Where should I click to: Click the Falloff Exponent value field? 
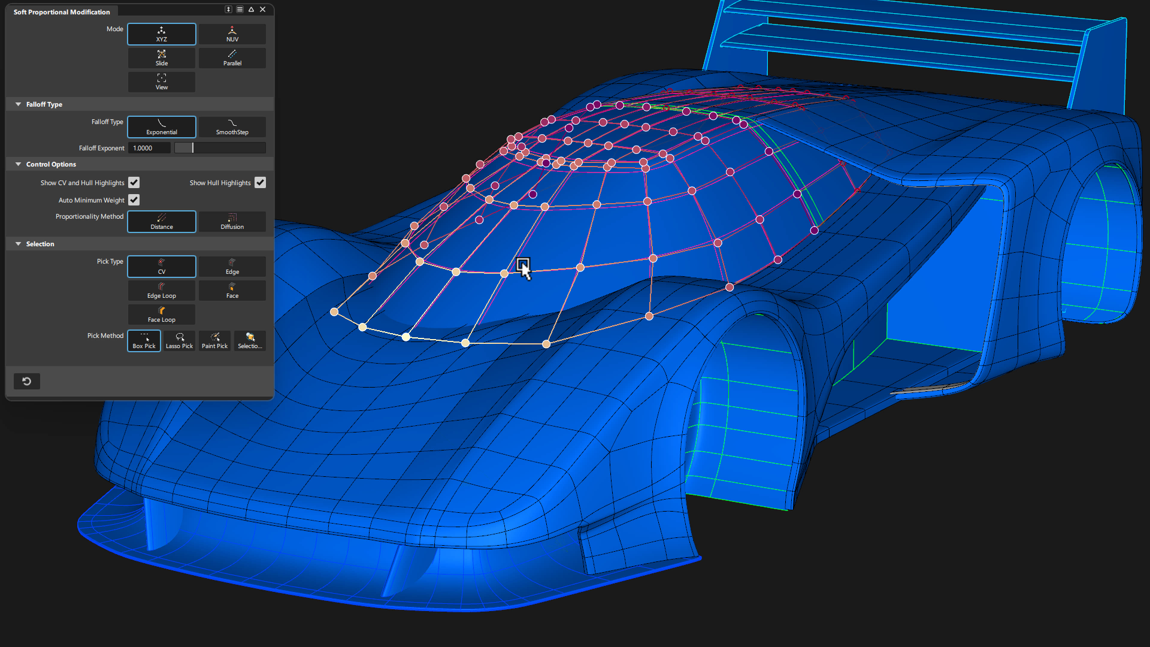(149, 148)
